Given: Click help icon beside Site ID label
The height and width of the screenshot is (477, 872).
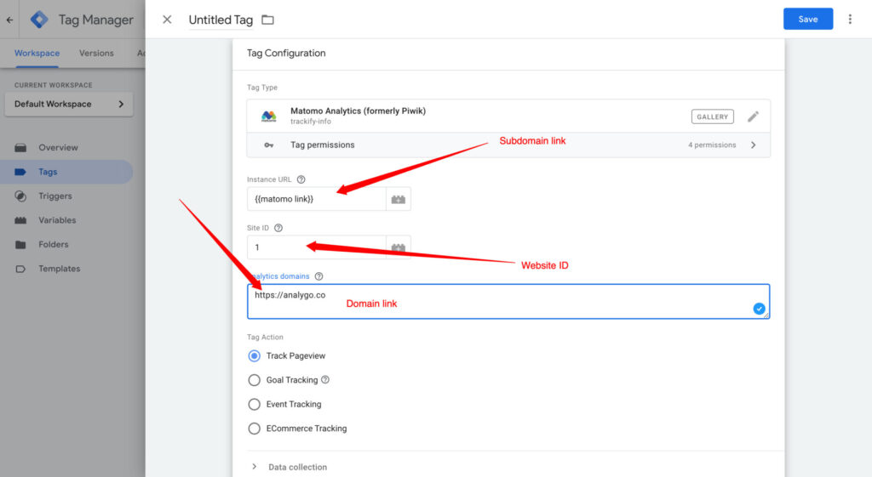Looking at the screenshot, I should pyautogui.click(x=278, y=228).
